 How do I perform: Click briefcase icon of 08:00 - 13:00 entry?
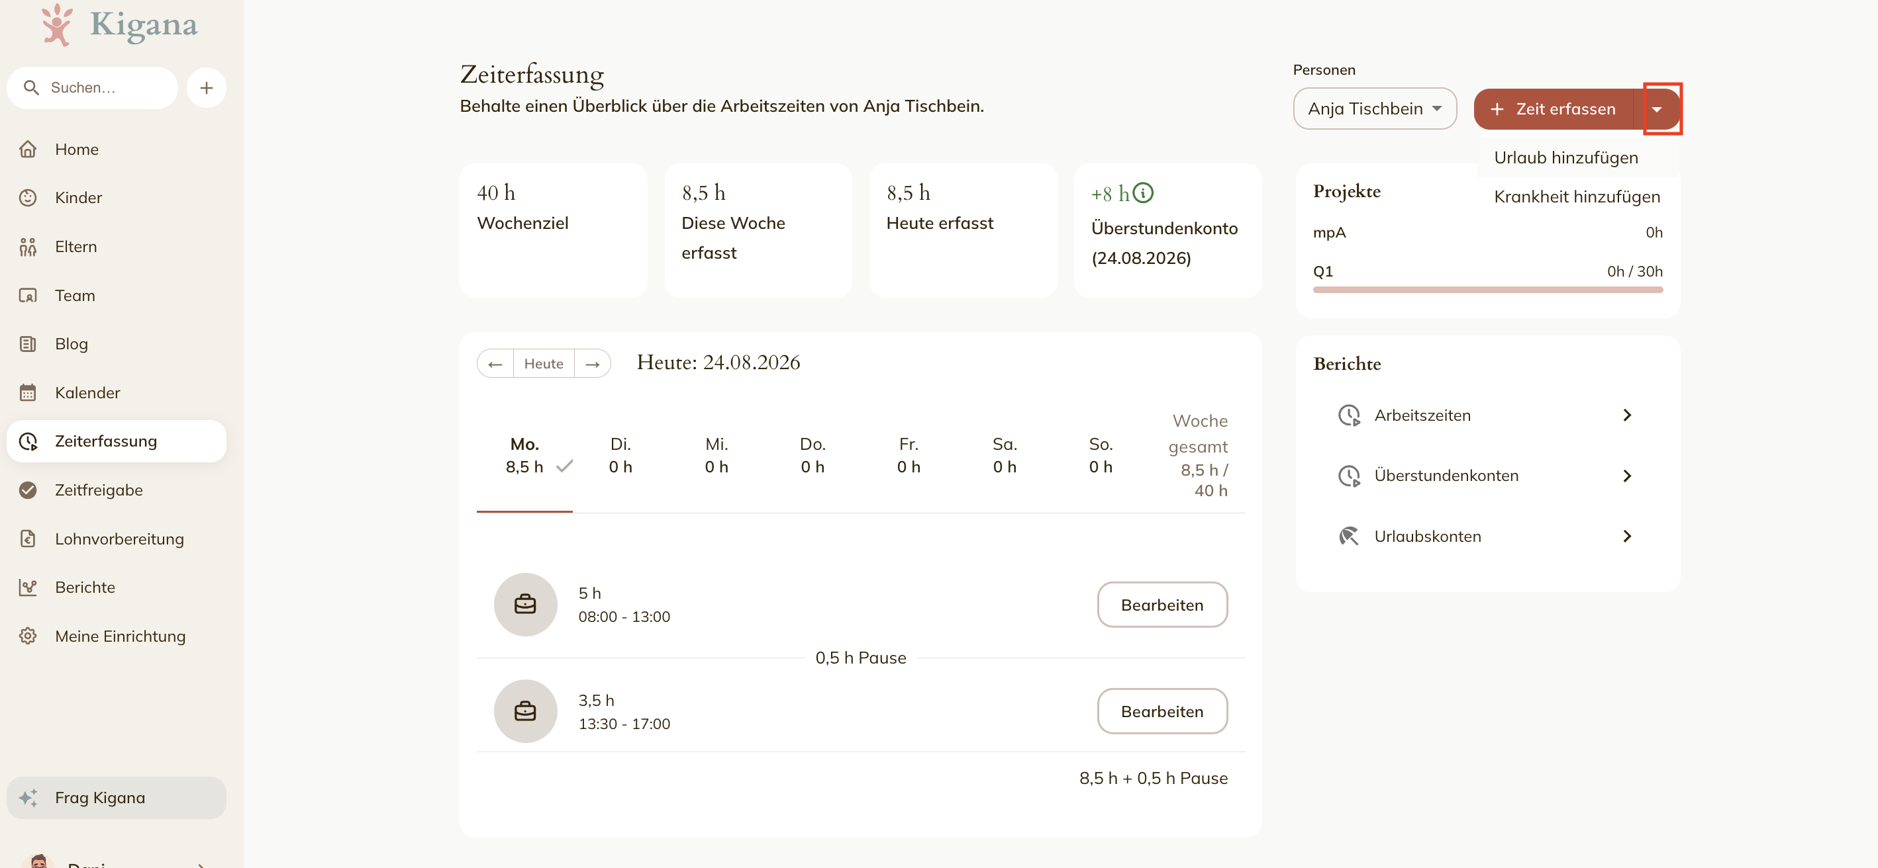[x=525, y=605]
